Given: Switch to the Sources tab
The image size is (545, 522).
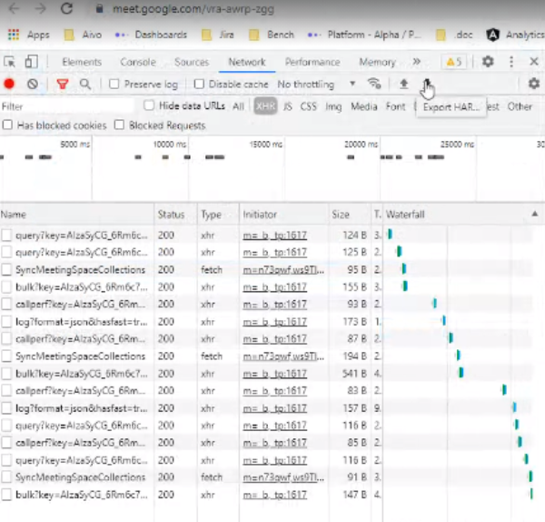Looking at the screenshot, I should pos(192,62).
